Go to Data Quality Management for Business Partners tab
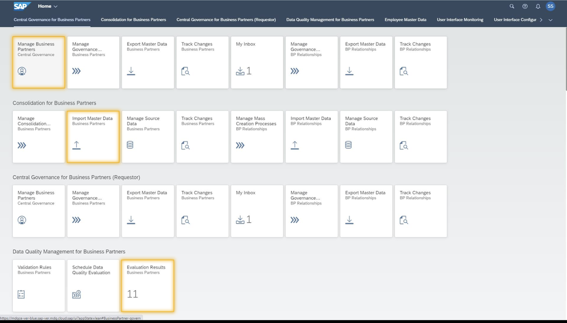 (x=330, y=20)
